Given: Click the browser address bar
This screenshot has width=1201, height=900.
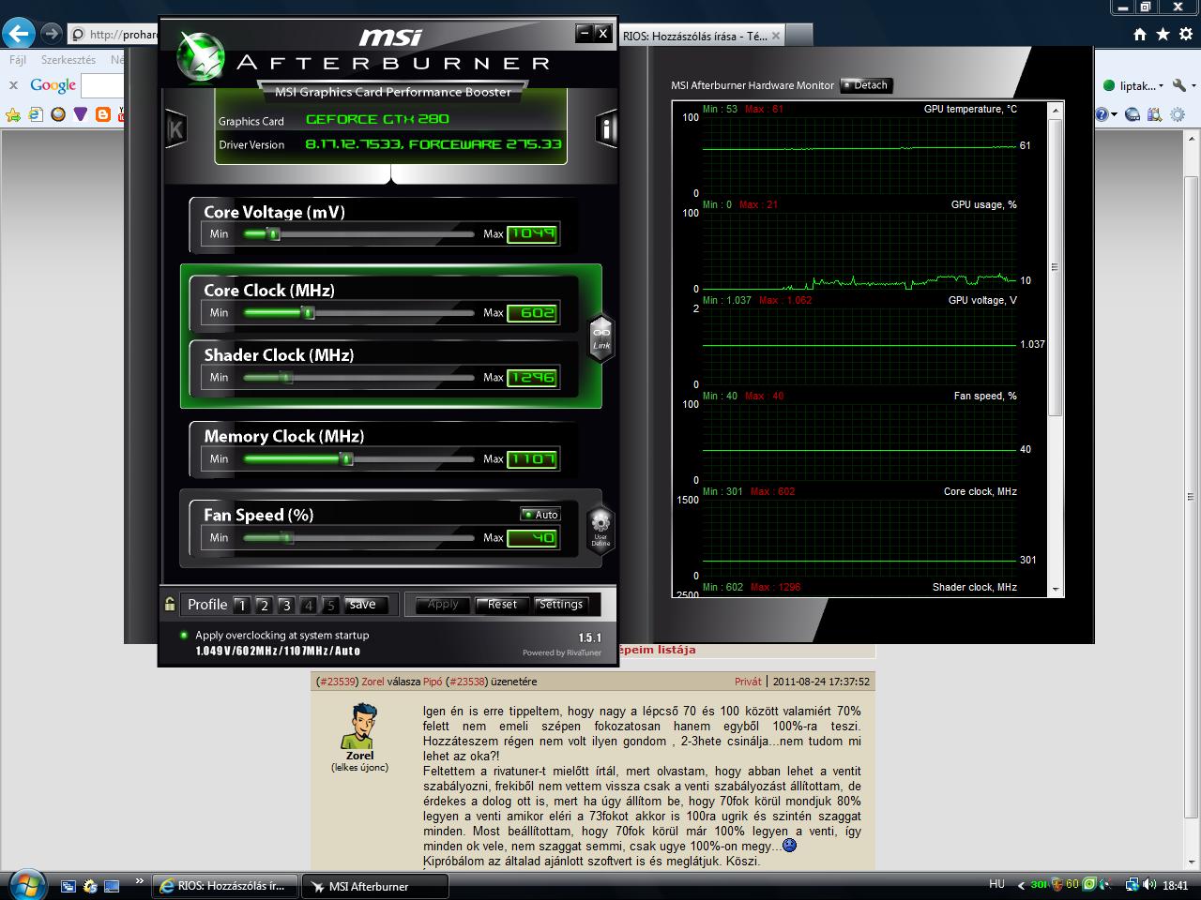Looking at the screenshot, I should [114, 35].
